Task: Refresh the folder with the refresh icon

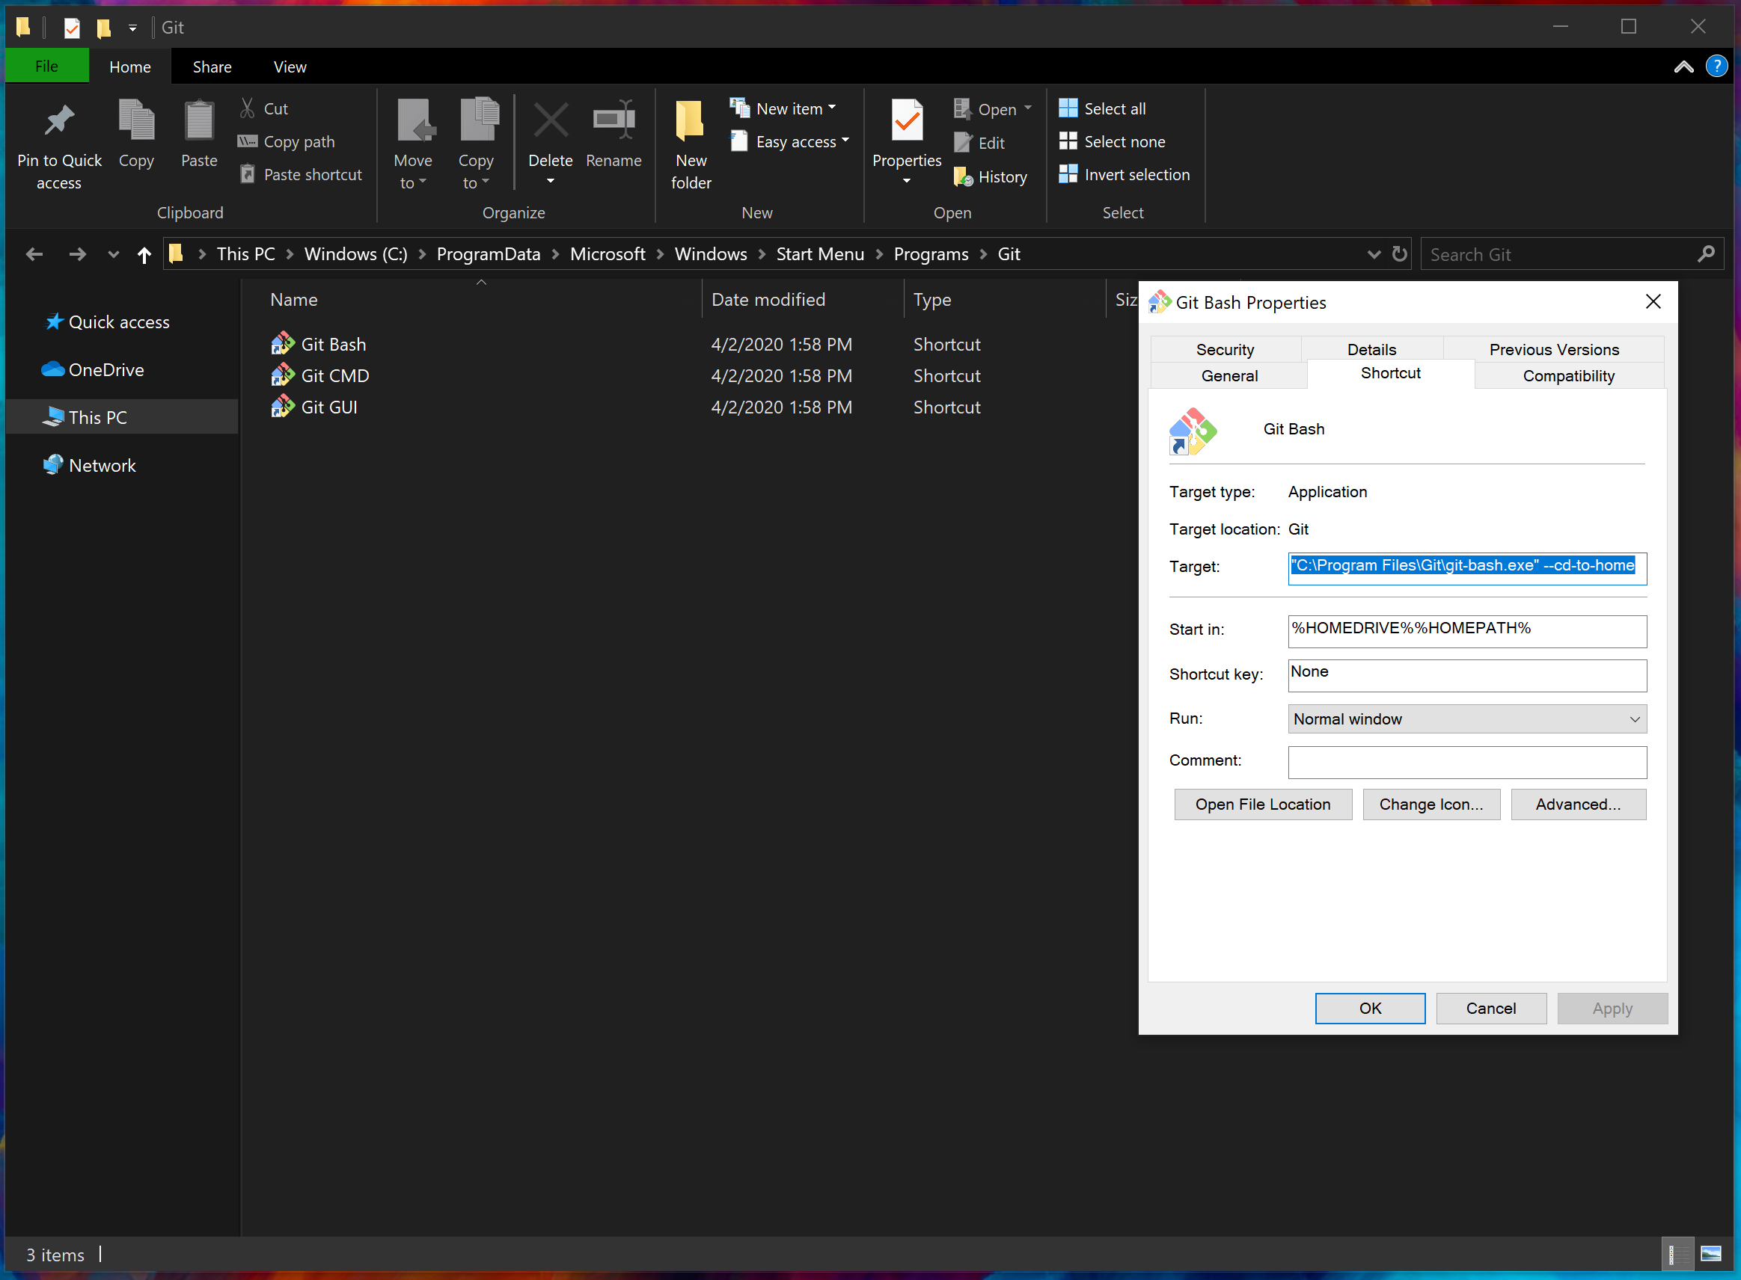Action: click(1400, 253)
